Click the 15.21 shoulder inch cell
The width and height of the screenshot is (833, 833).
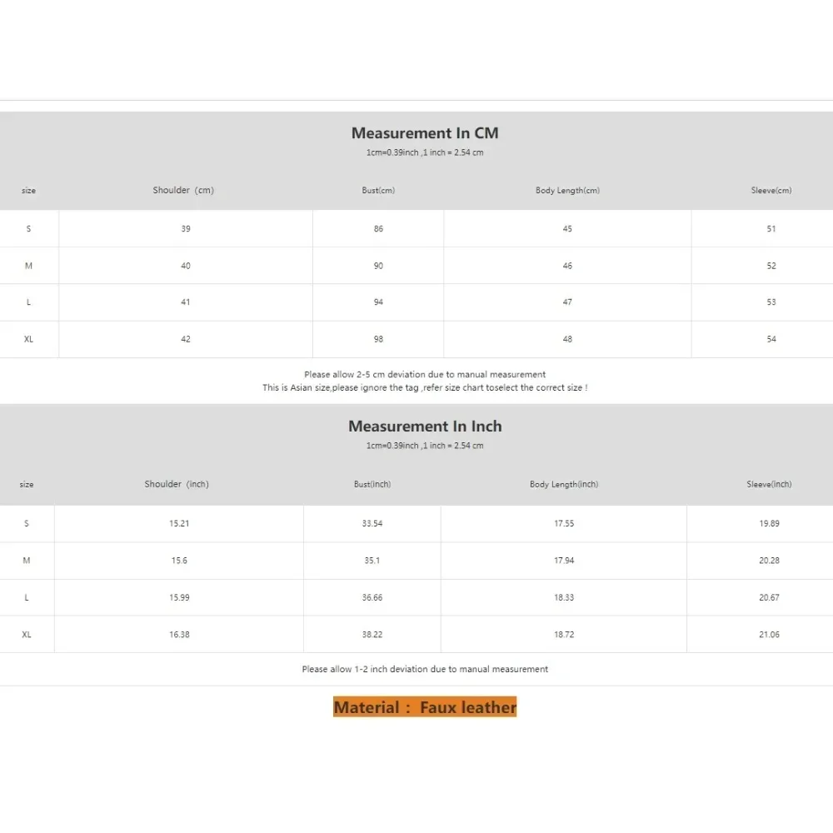(x=179, y=524)
